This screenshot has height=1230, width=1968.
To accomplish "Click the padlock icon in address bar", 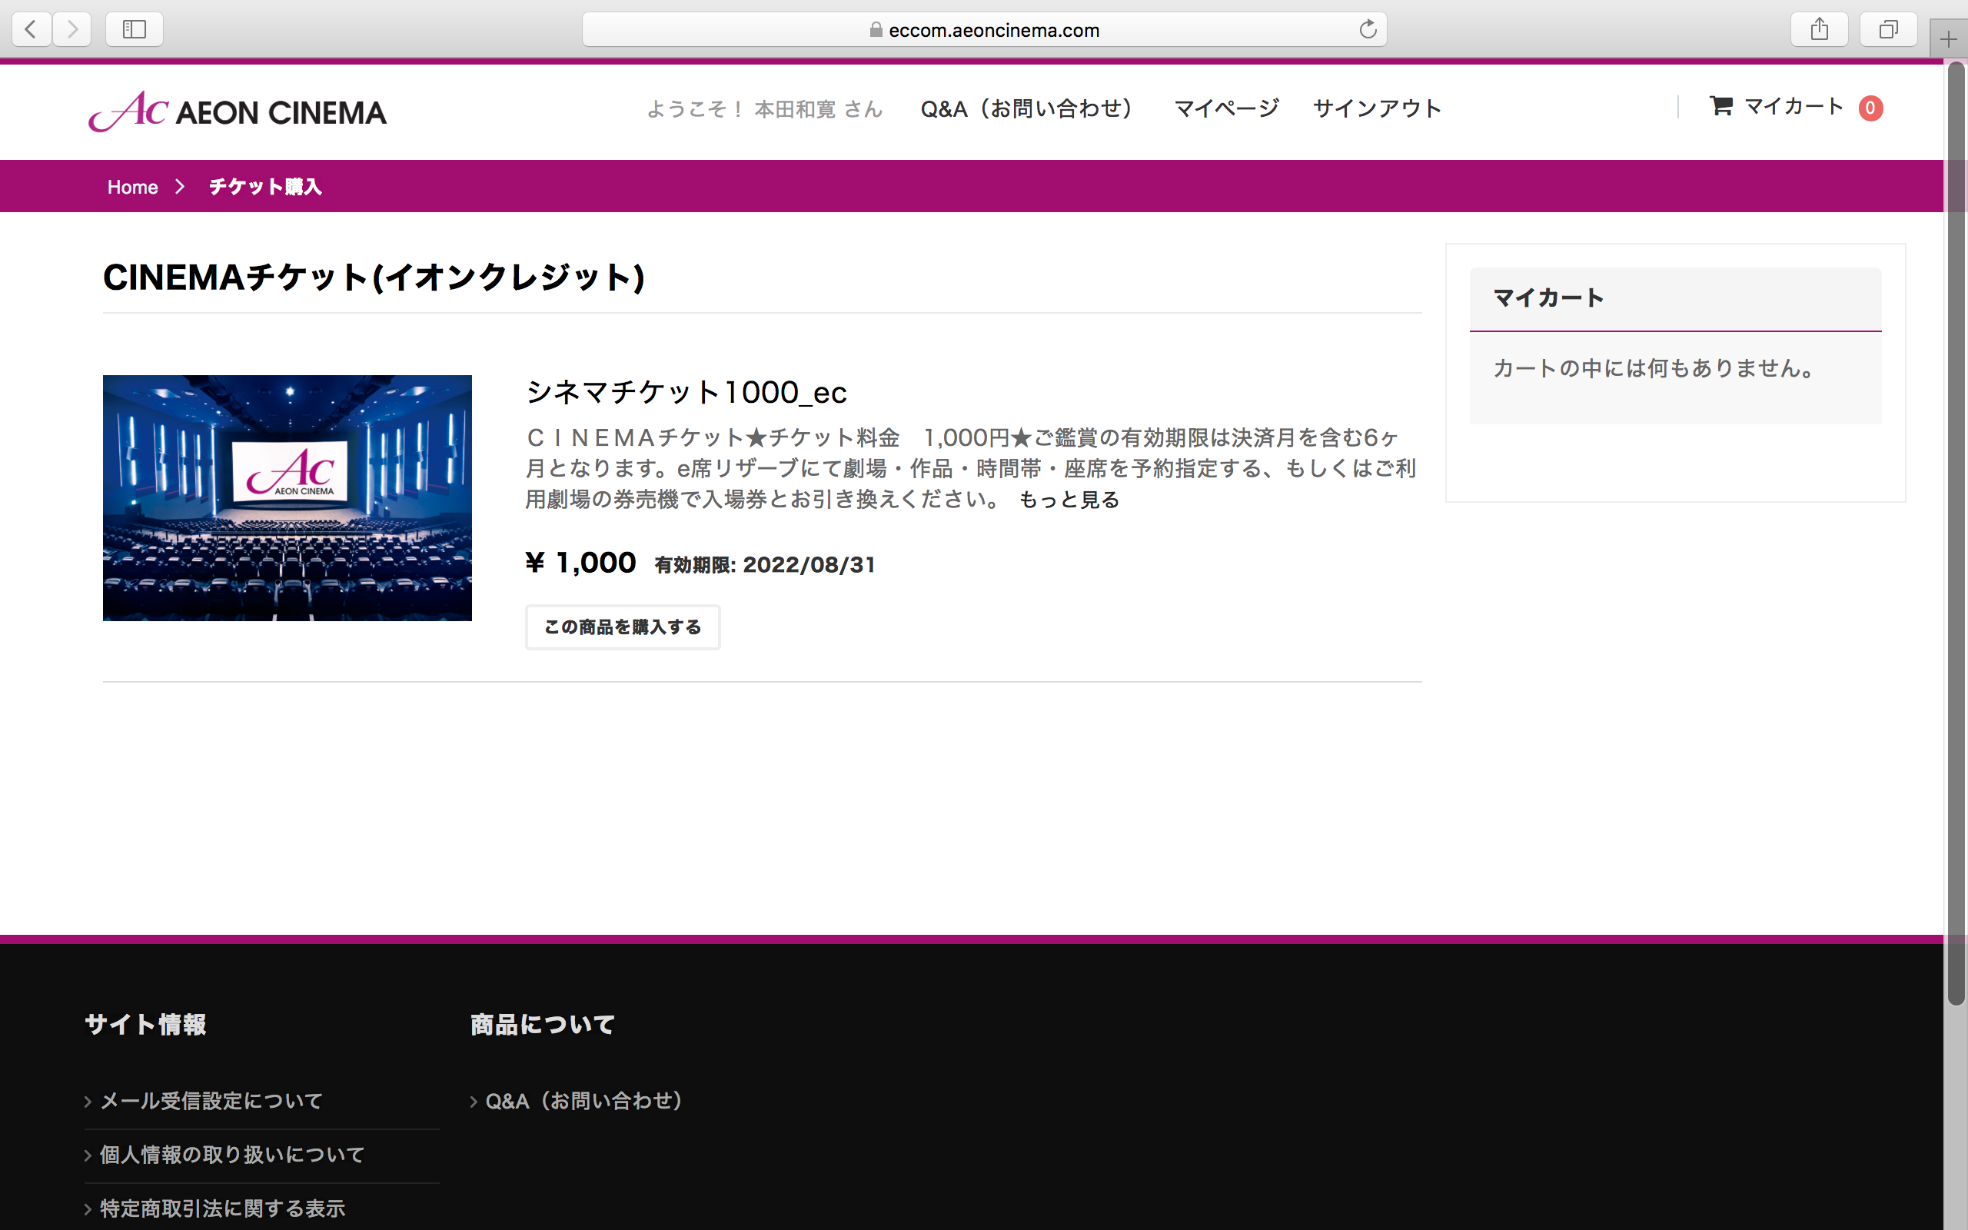I will click(876, 29).
